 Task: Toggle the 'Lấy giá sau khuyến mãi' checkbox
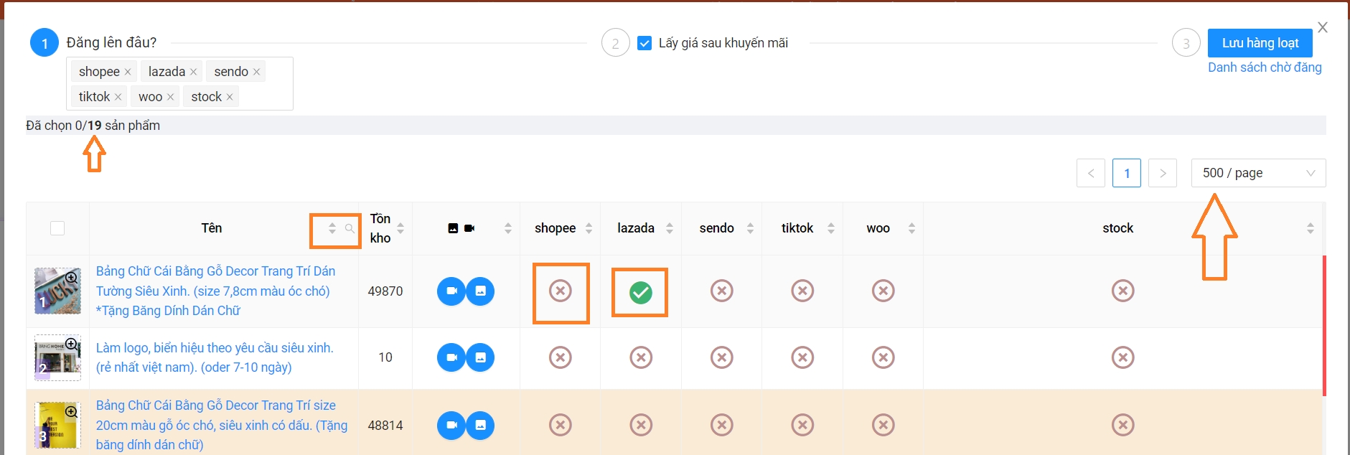point(644,43)
